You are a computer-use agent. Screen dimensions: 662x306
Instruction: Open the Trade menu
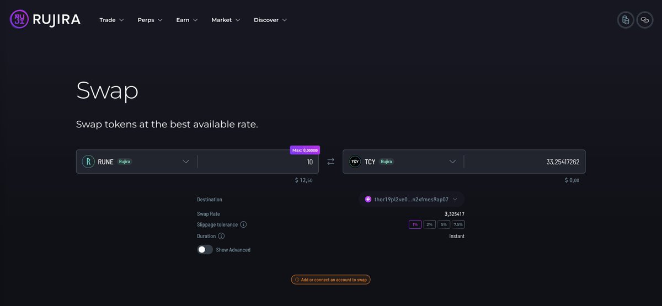click(x=111, y=20)
